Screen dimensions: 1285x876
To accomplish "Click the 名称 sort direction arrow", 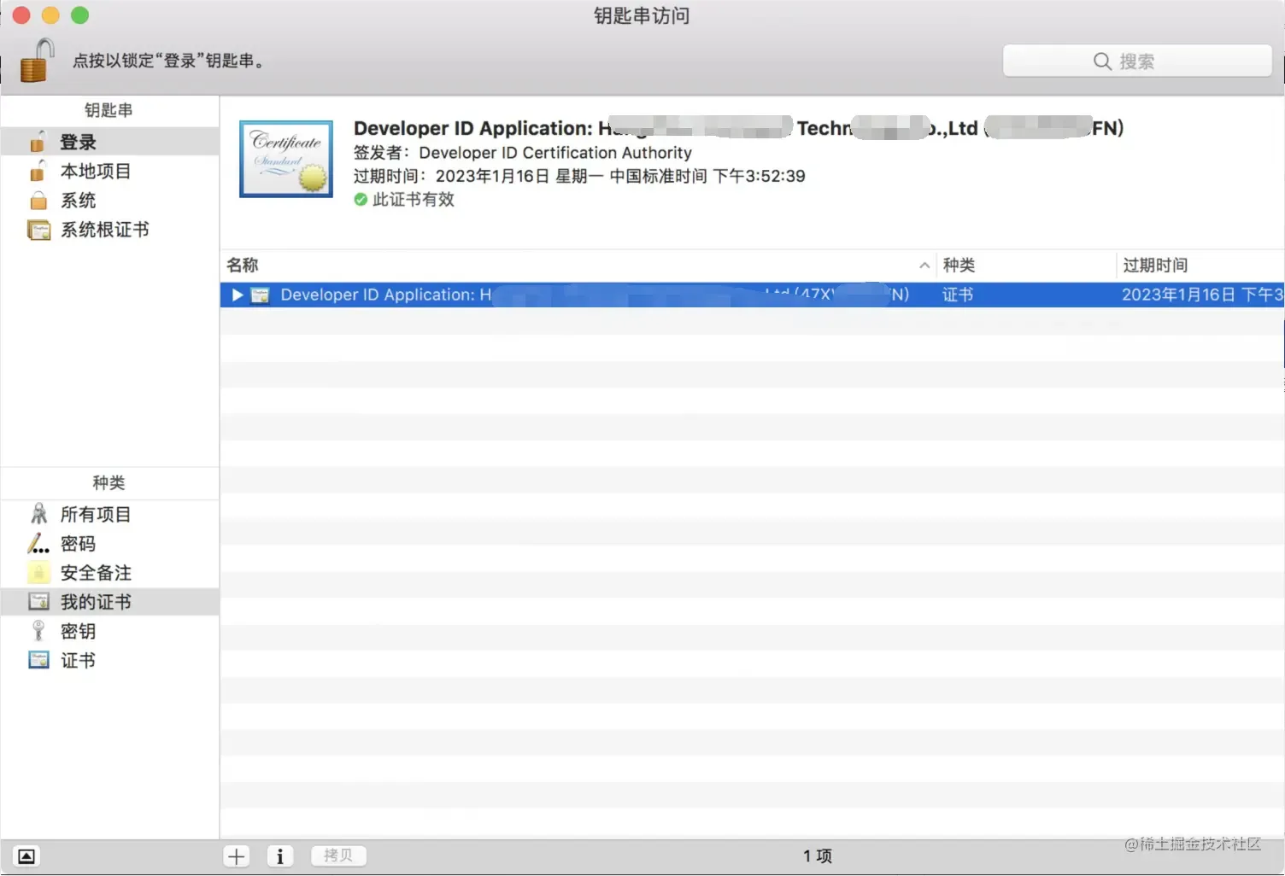I will click(x=924, y=266).
